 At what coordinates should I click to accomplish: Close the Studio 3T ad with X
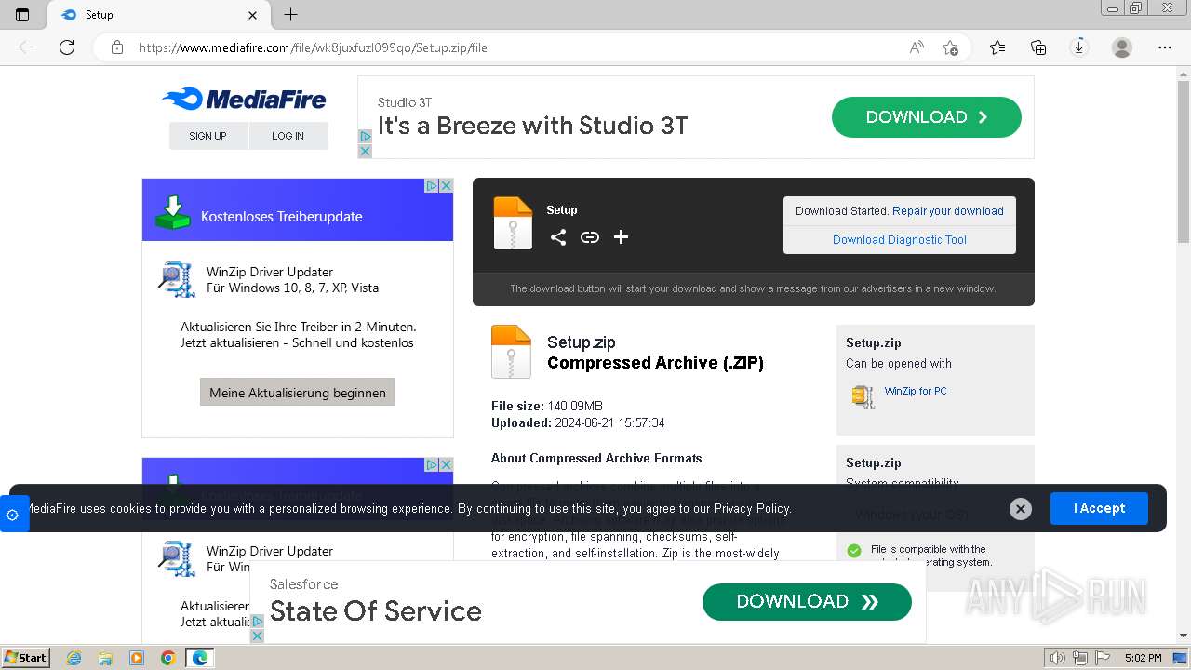pos(365,151)
